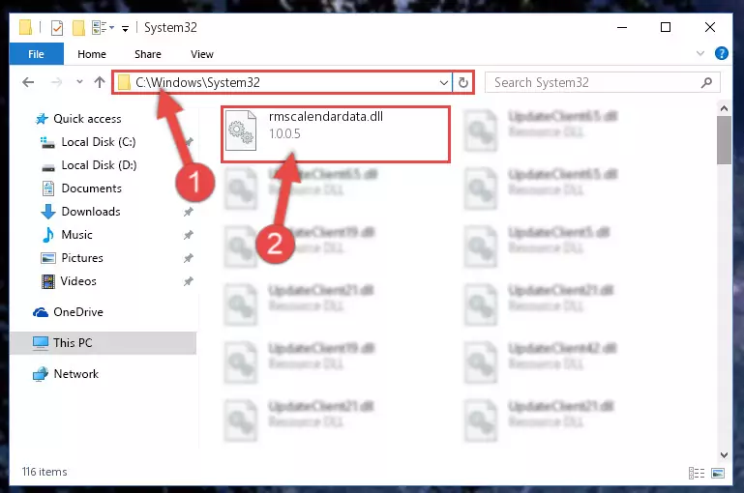
Task: Open Local Disk (D:) in sidebar
Action: 89,165
